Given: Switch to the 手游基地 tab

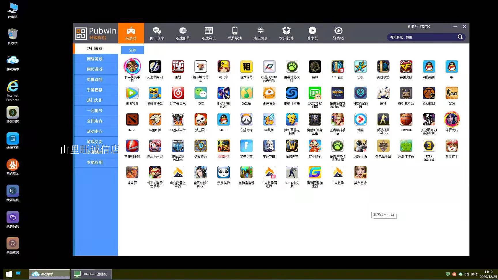Looking at the screenshot, I should click(235, 33).
